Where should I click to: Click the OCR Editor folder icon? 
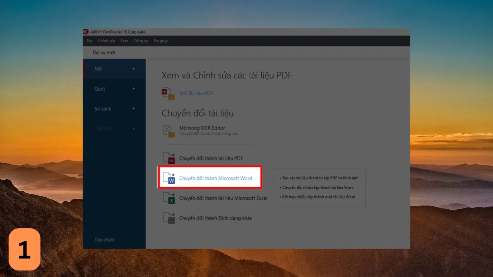168,131
